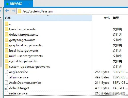This screenshot has width=128, height=98.
Task: Click the /etc/systemd/system path field
Action: [72, 11]
